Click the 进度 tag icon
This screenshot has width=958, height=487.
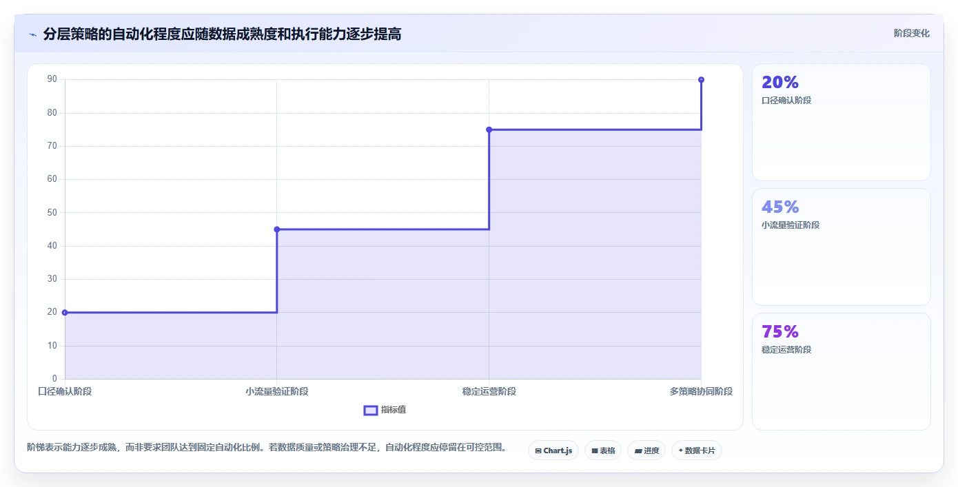click(638, 451)
